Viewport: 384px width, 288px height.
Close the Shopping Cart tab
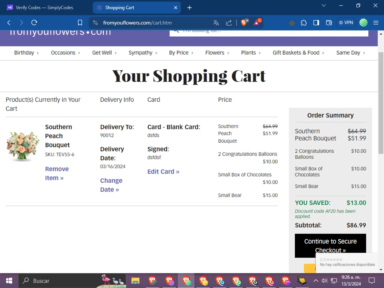176,8
